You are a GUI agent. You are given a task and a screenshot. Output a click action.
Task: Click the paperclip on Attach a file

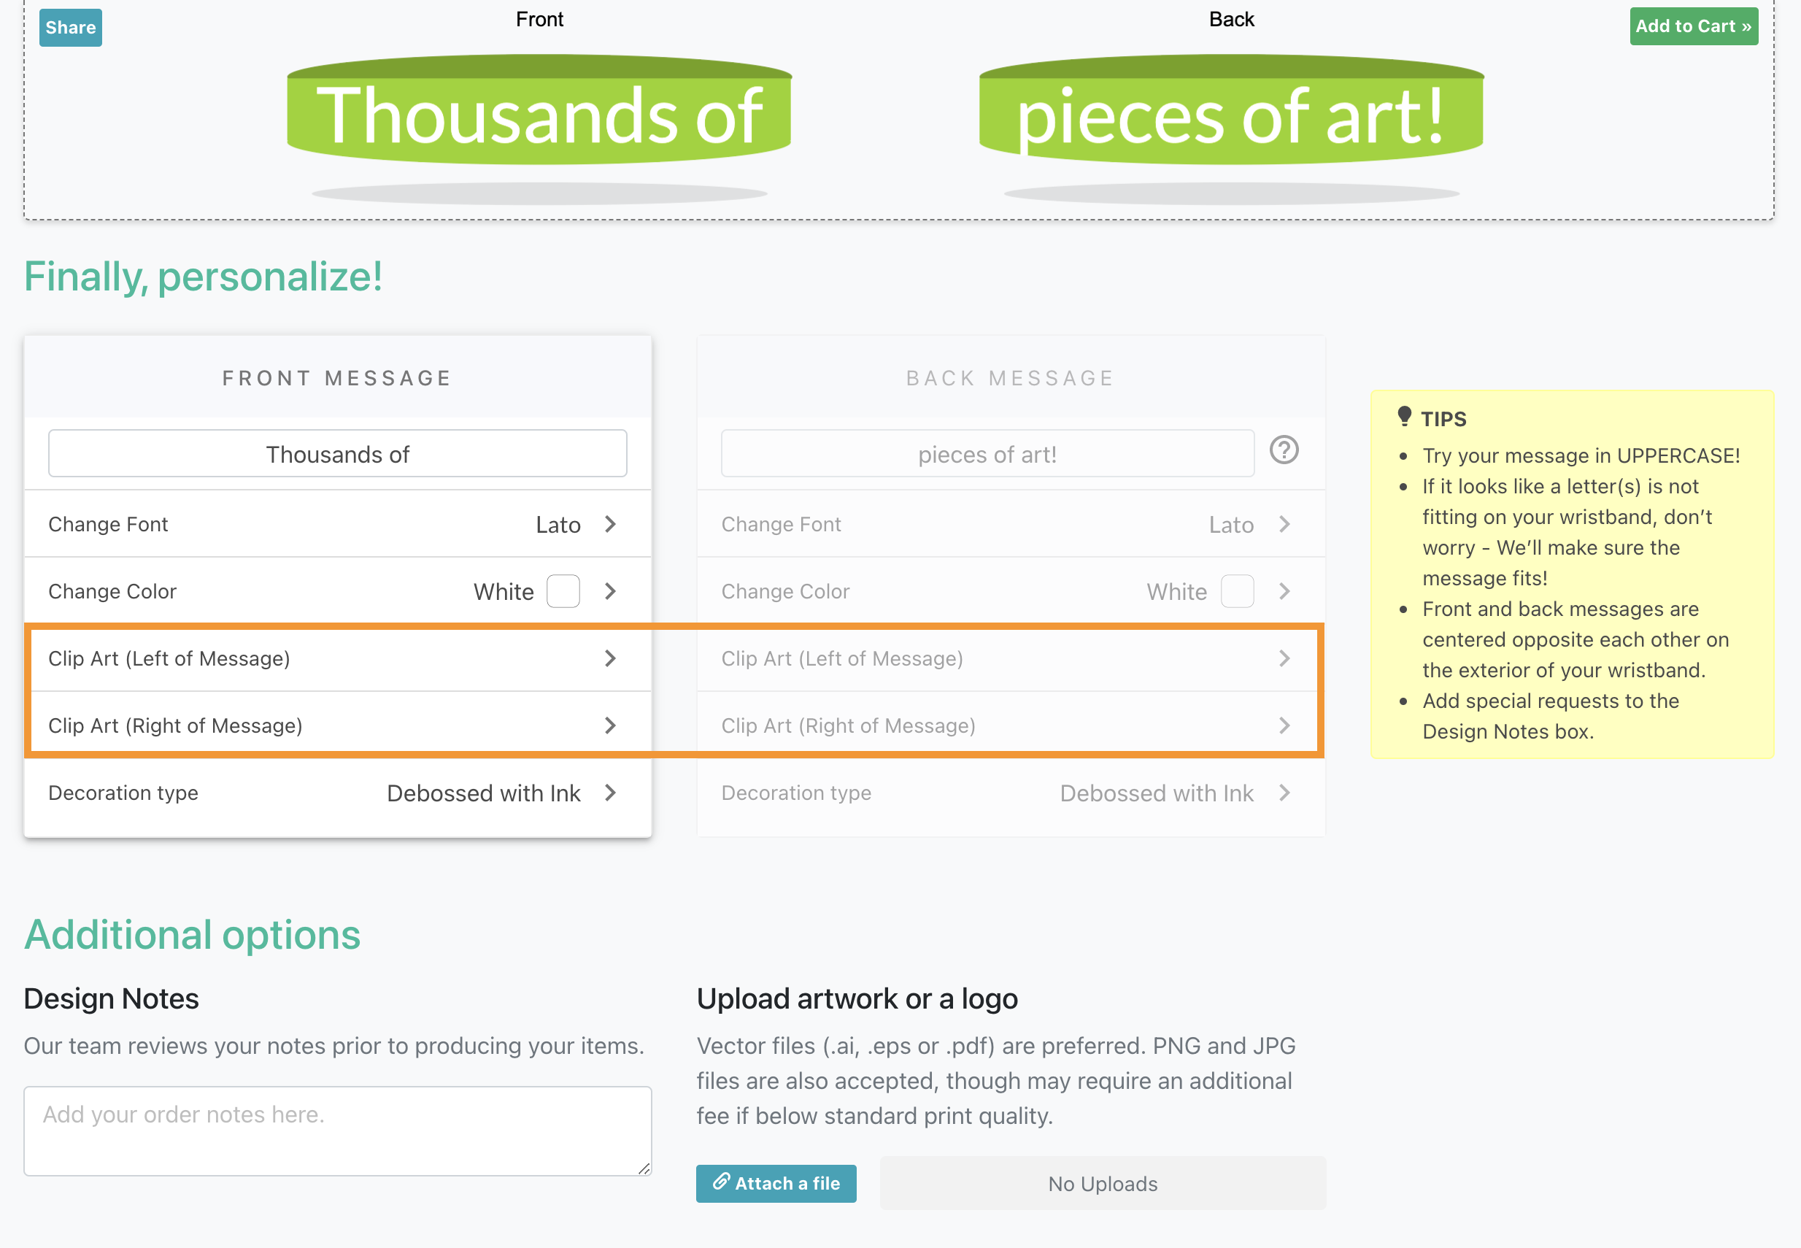click(x=721, y=1182)
